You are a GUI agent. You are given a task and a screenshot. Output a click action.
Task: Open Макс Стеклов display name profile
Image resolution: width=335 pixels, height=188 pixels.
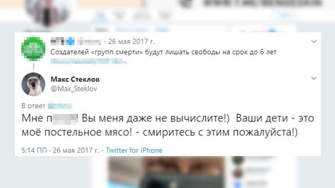coord(75,79)
